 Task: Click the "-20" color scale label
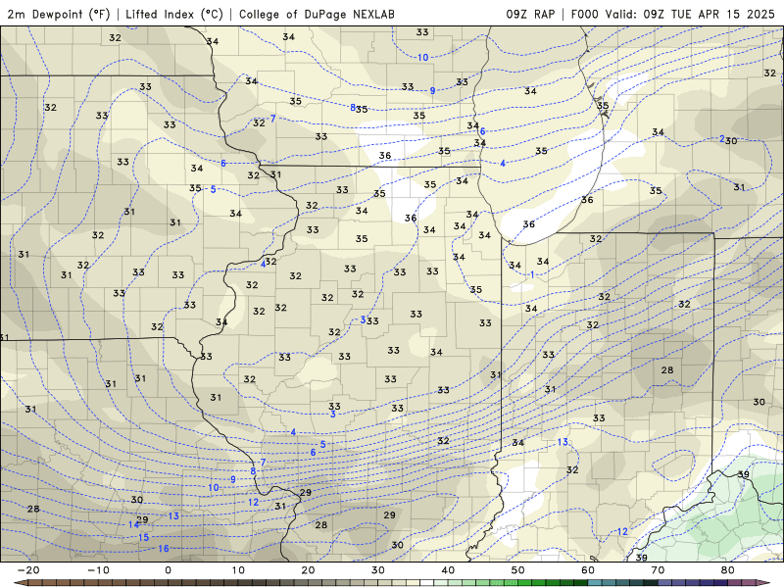(28, 570)
